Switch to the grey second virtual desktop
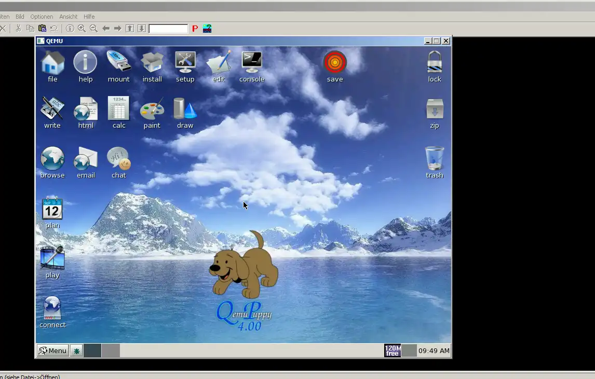The width and height of the screenshot is (595, 379). (x=111, y=350)
